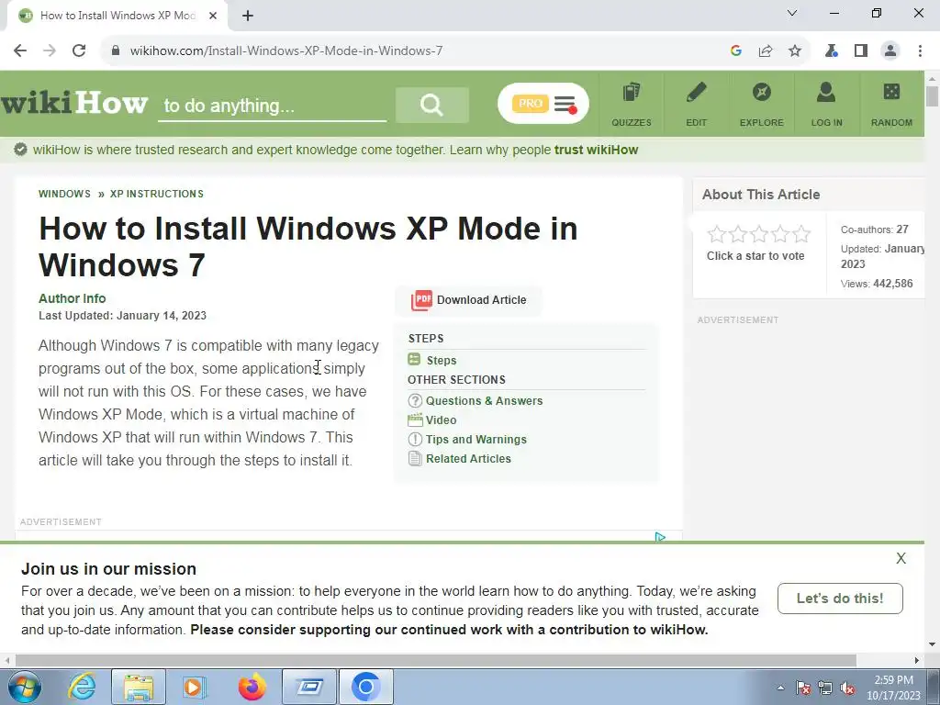This screenshot has width=940, height=705.
Task: Click the browser address bar URL
Action: click(x=286, y=51)
